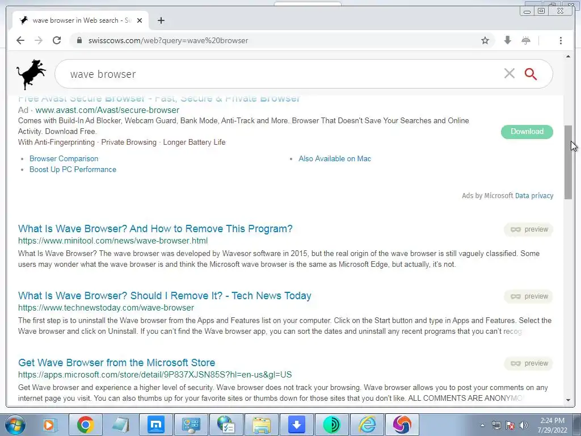Screen dimensions: 581x436
Task: Click the minitool.com result URL
Action: 113,241
